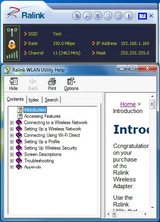Viewport: 160px width, 222px height.
Task: Select Setting Up Wireless Security topic text
Action: click(x=50, y=148)
